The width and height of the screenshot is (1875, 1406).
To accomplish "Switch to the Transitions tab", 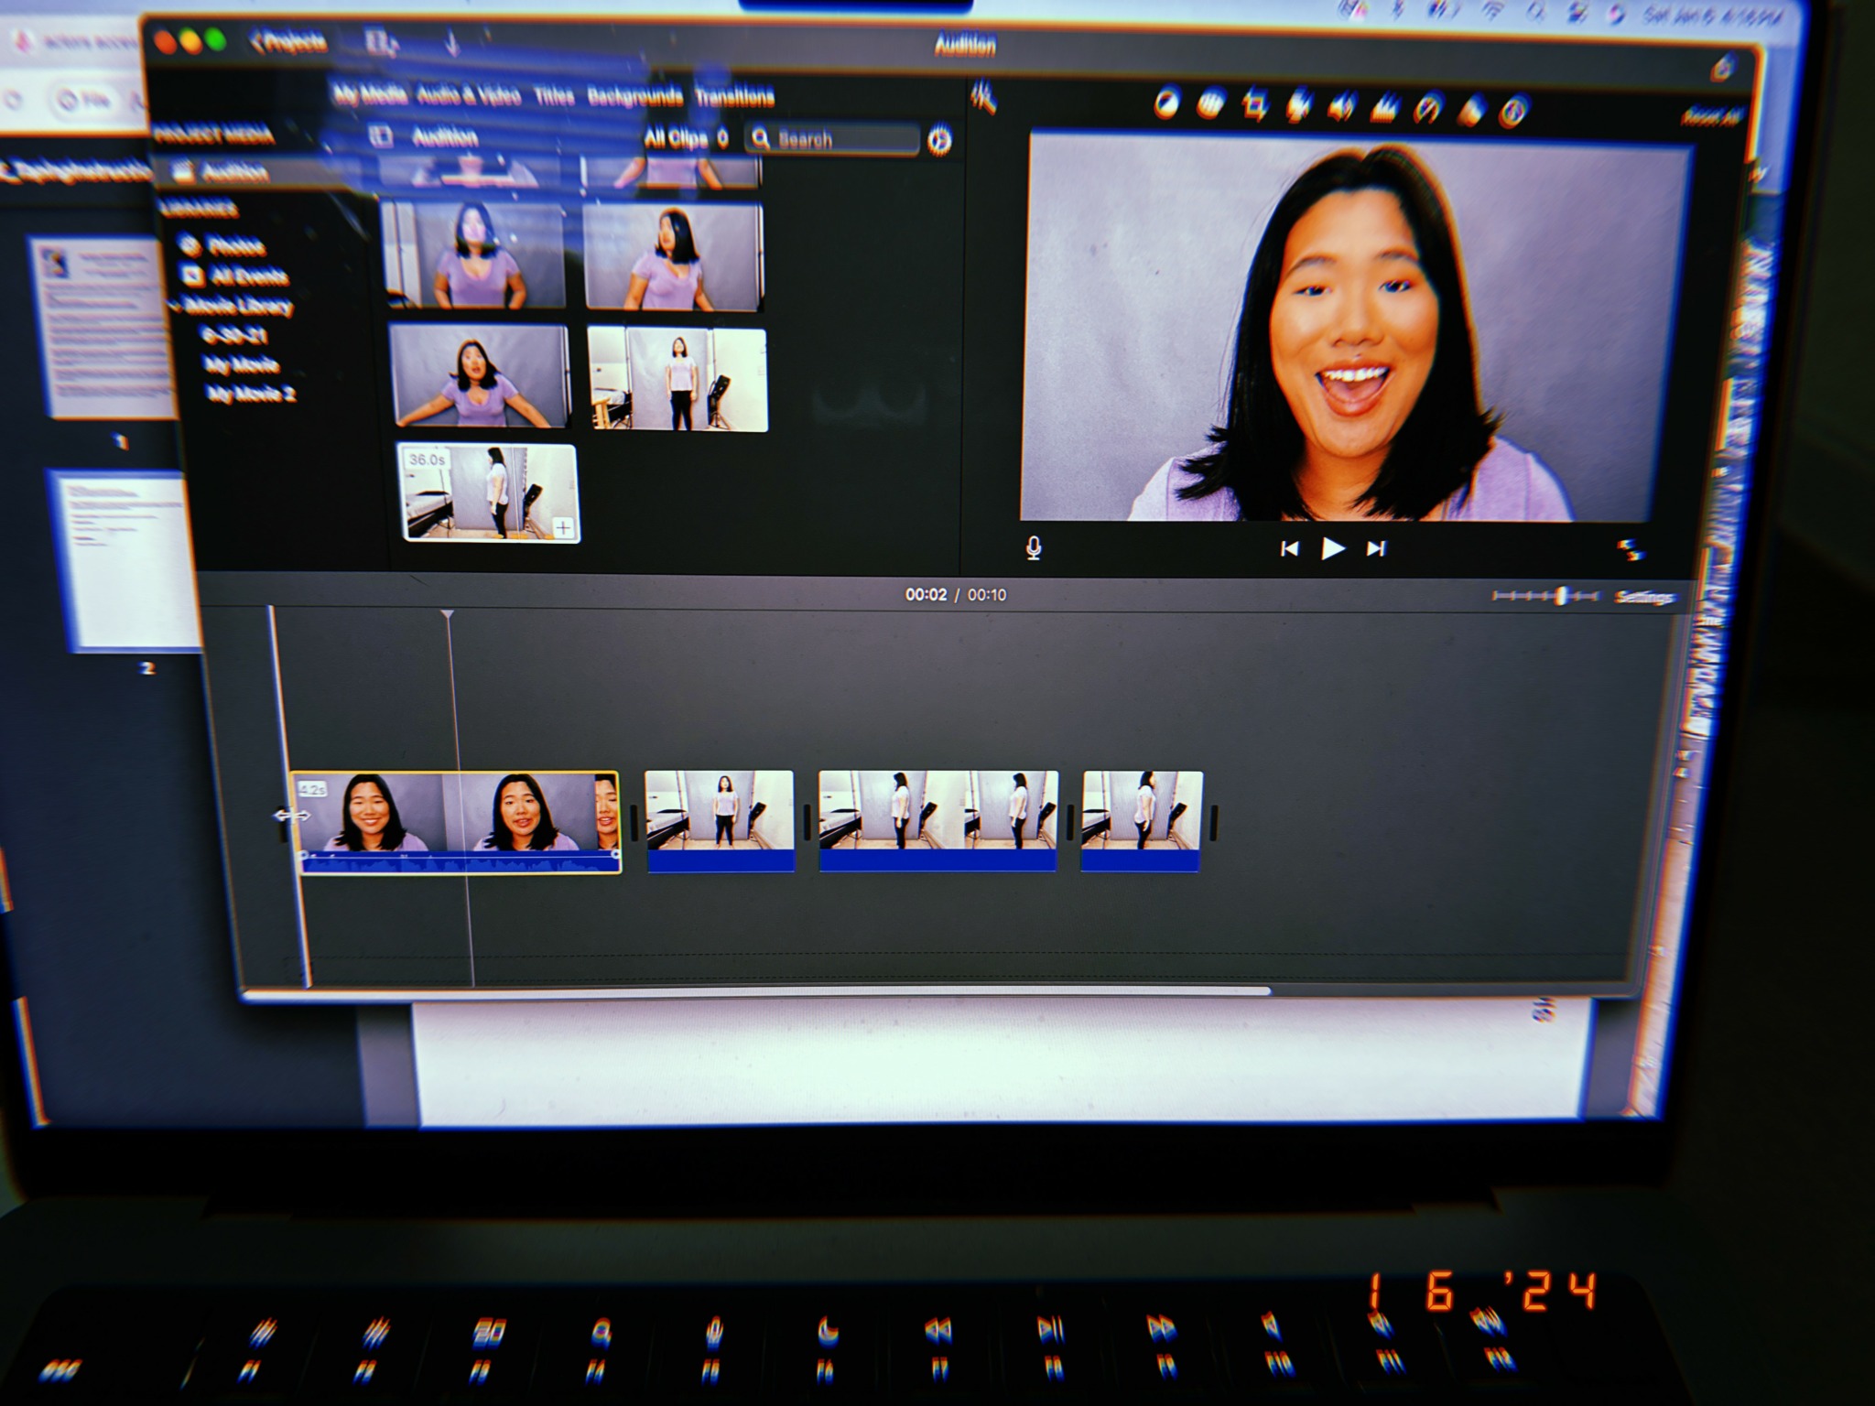I will [734, 97].
